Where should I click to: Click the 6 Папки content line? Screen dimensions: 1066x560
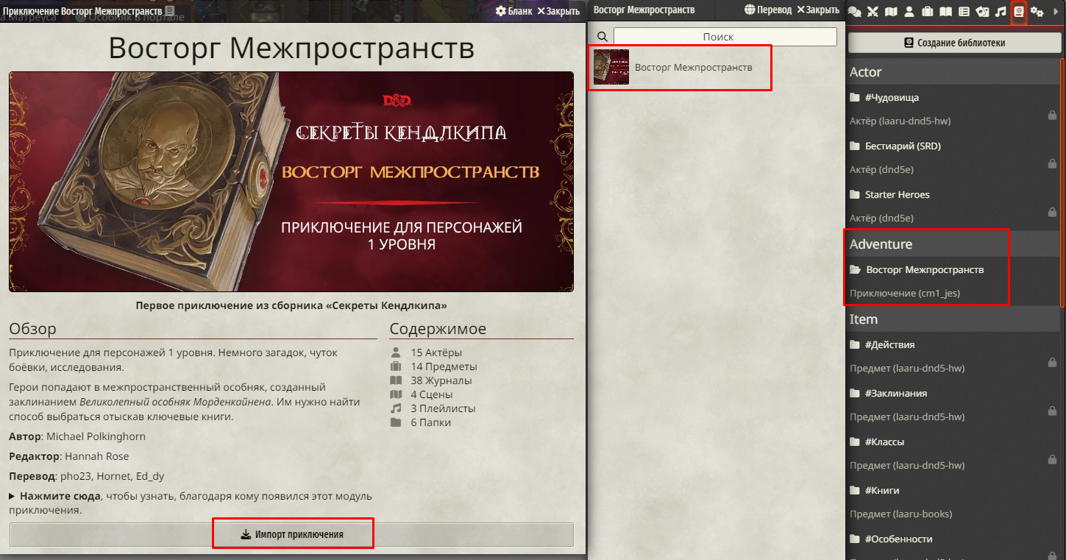pos(420,422)
